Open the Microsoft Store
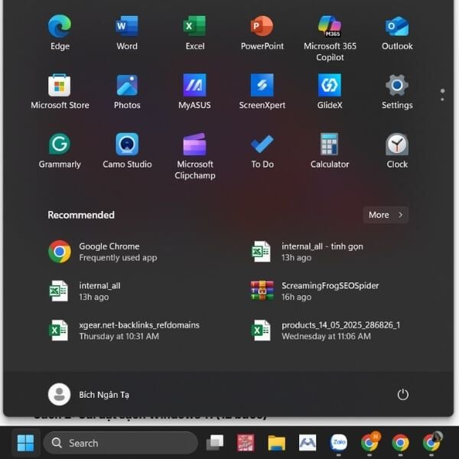Screen dimensions: 459x459 click(x=60, y=92)
